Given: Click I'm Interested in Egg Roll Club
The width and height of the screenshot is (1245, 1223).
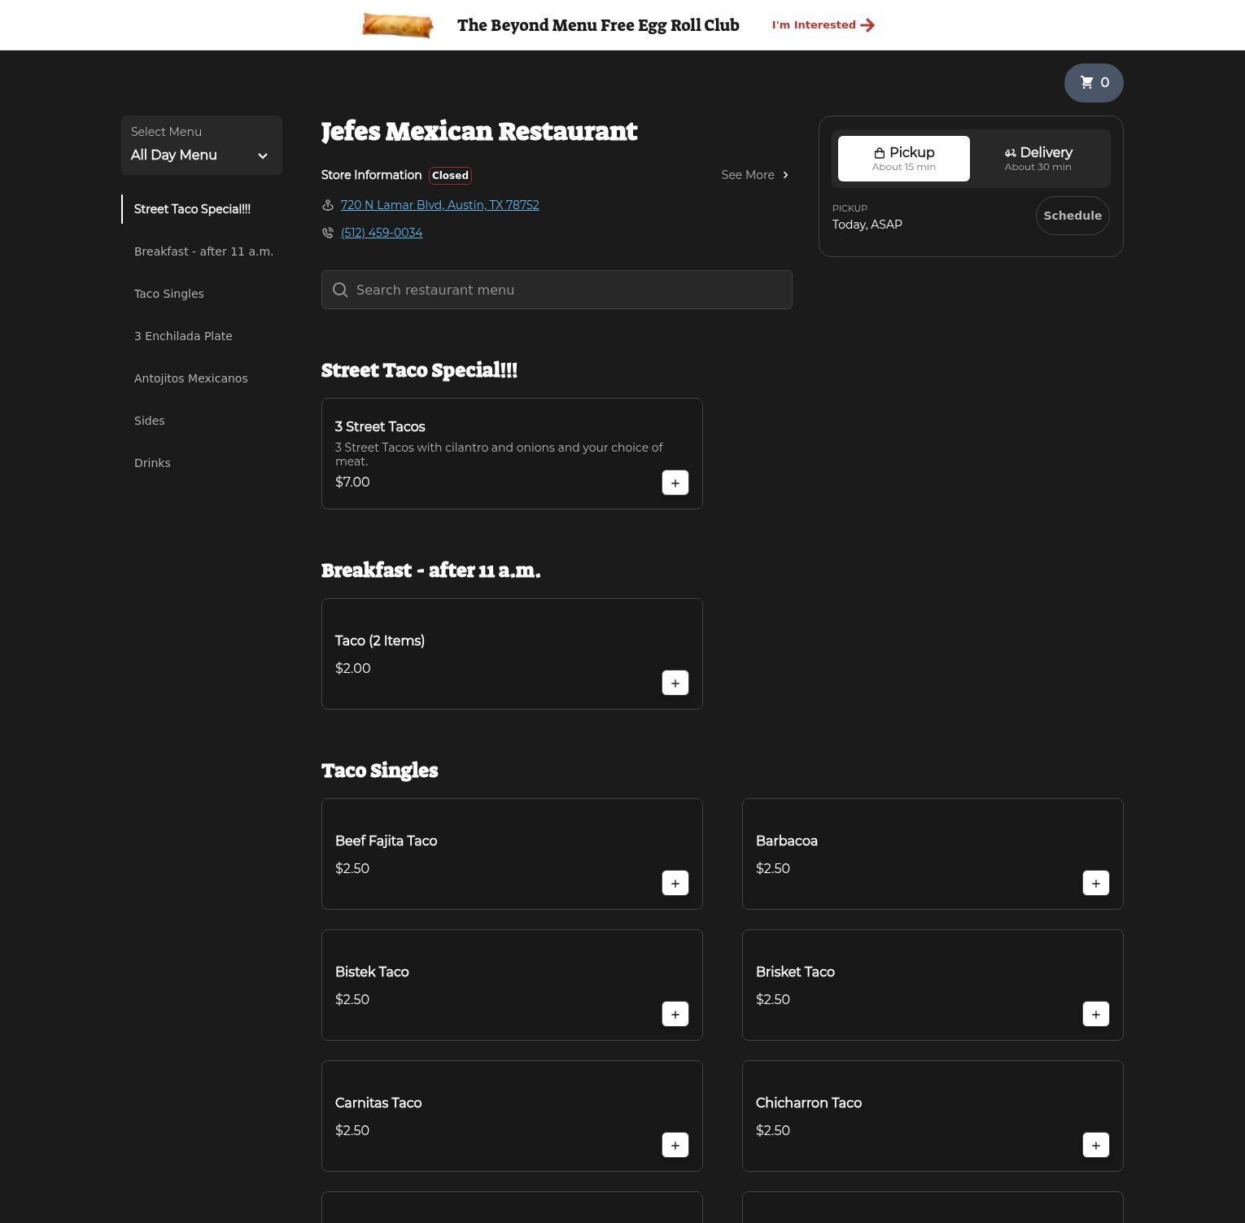Looking at the screenshot, I should tap(823, 25).
